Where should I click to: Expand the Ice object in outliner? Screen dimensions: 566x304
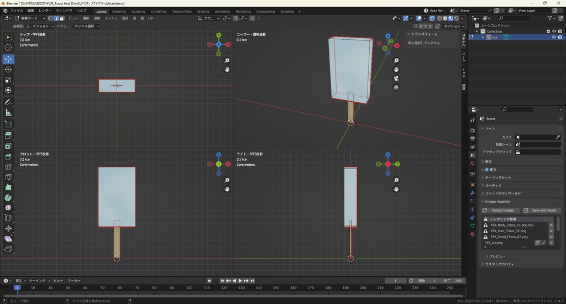483,38
